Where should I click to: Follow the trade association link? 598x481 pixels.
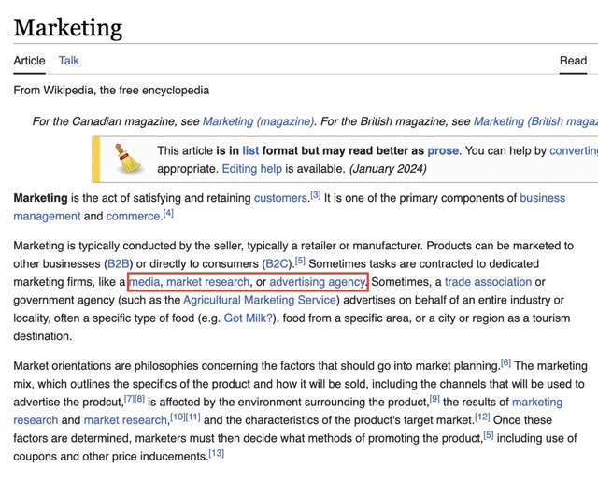488,282
